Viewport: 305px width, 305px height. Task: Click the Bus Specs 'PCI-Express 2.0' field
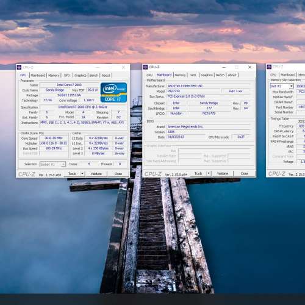(x=209, y=96)
